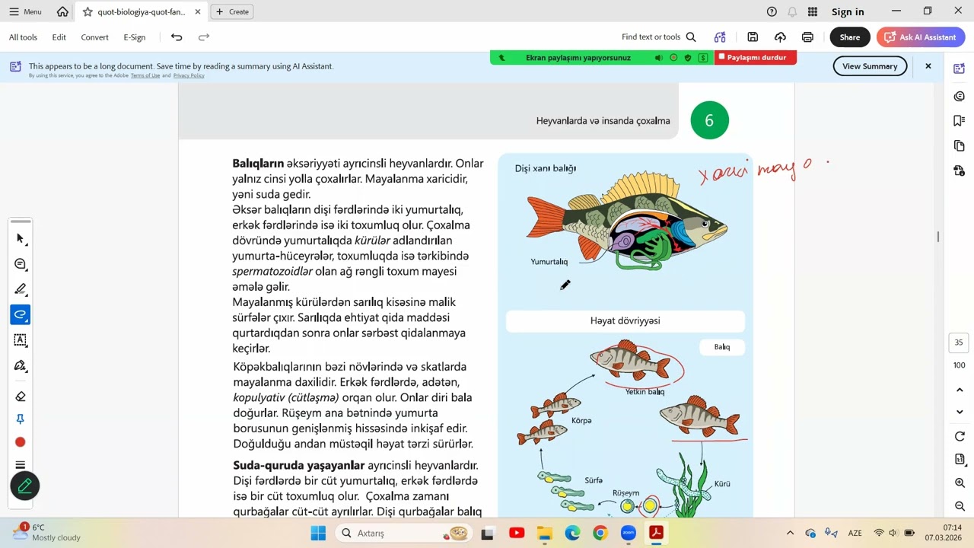Zoom out of the document
The height and width of the screenshot is (548, 974).
pyautogui.click(x=960, y=506)
